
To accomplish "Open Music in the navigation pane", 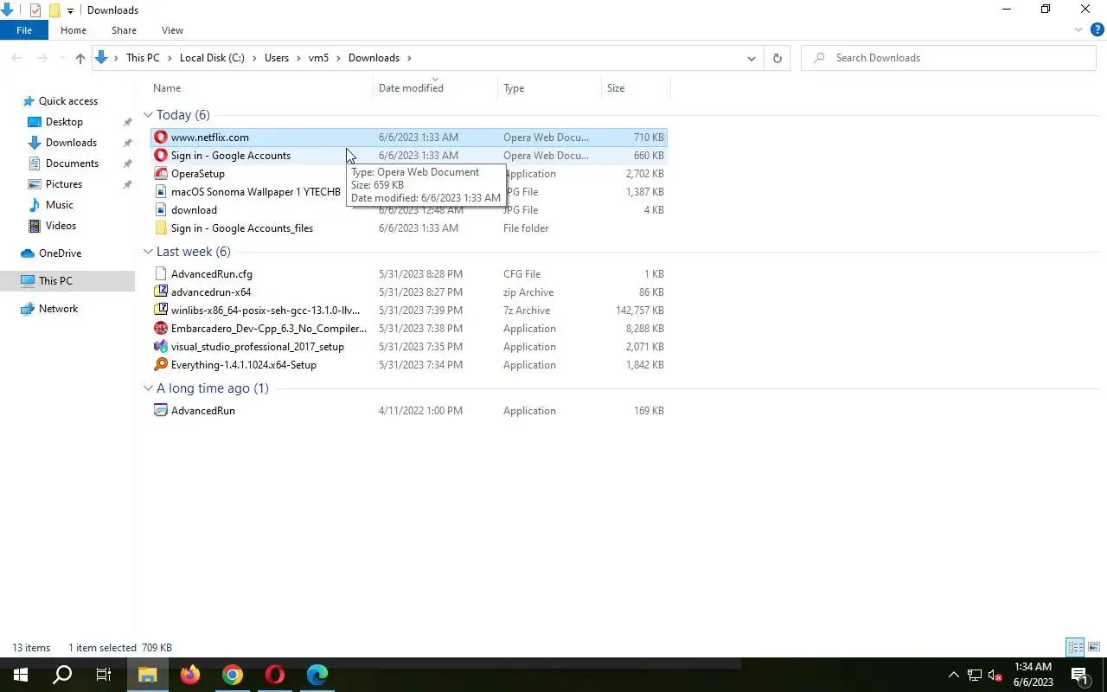I will [x=59, y=205].
